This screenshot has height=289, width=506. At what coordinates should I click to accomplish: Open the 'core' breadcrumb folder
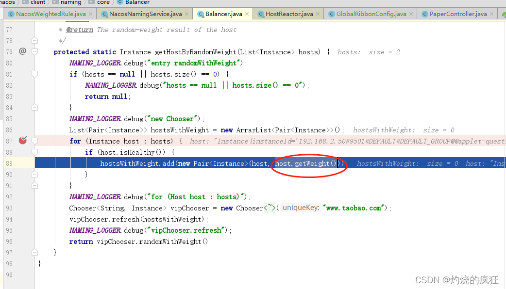click(103, 2)
